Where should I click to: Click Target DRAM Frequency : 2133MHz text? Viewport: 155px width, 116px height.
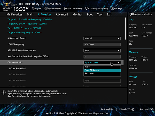(x=25, y=28)
